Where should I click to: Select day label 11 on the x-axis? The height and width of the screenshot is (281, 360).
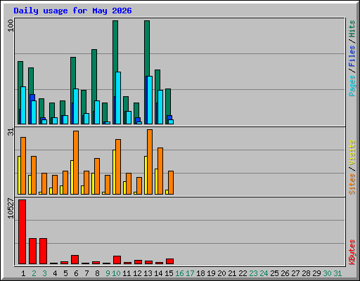127,273
